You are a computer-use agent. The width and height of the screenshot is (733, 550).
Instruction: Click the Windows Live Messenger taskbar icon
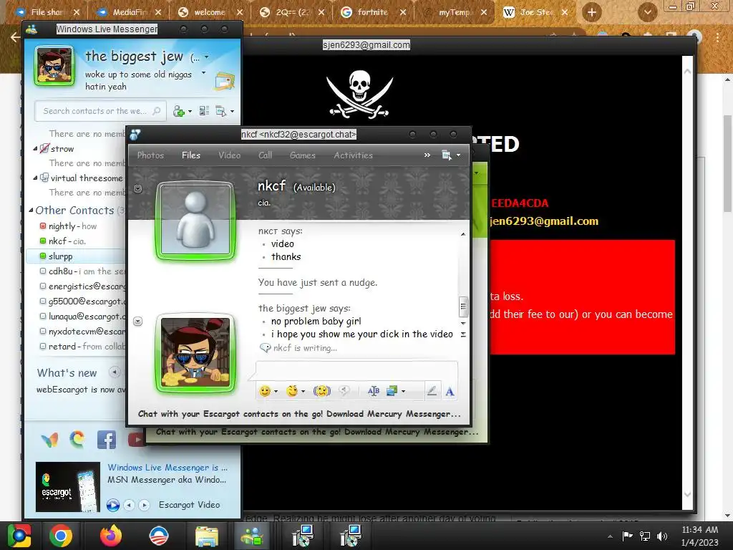tap(252, 536)
